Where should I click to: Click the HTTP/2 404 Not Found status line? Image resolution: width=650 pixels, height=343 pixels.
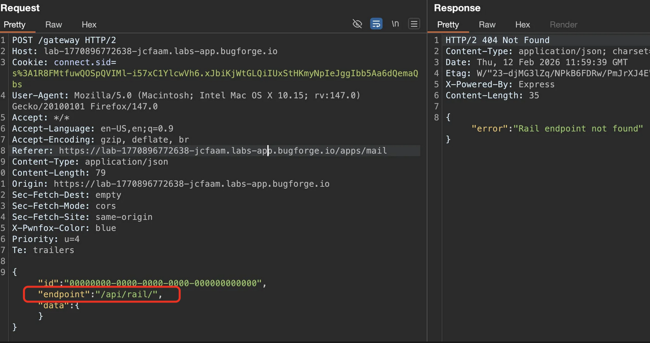coord(497,40)
